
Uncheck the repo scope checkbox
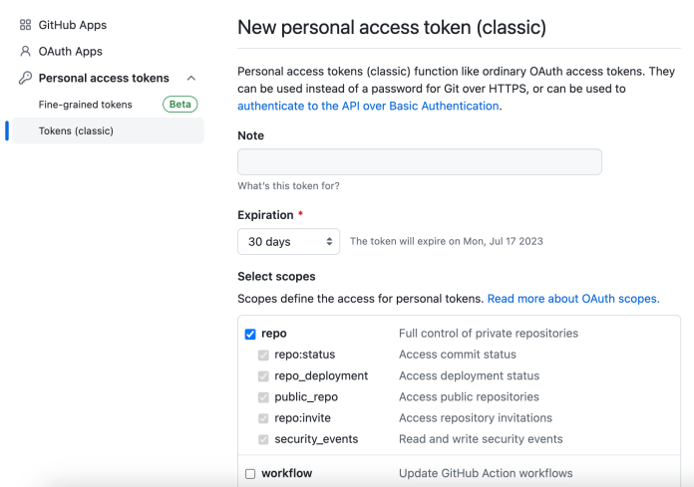[250, 334]
